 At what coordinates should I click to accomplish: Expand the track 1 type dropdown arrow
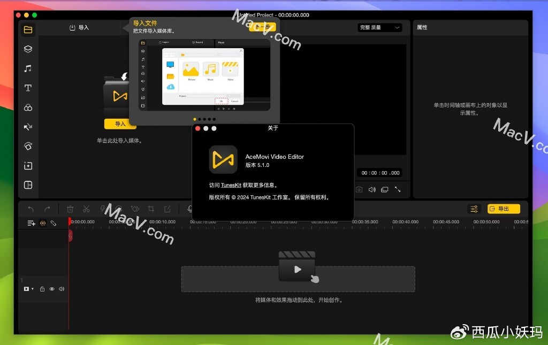33,289
